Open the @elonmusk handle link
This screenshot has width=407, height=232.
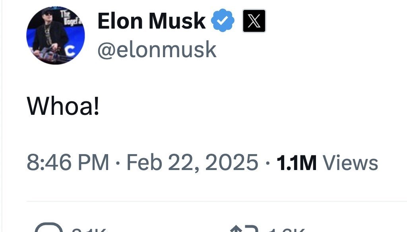tap(157, 50)
